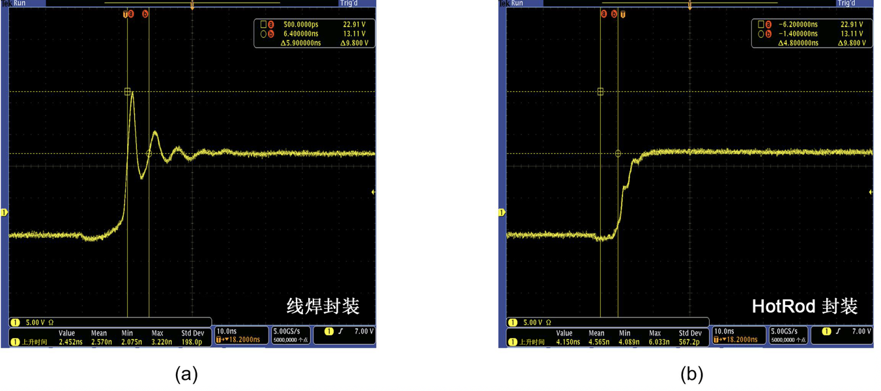The width and height of the screenshot is (881, 391).
Task: Click orange trigger 'T' marker in left scope
Action: [125, 14]
